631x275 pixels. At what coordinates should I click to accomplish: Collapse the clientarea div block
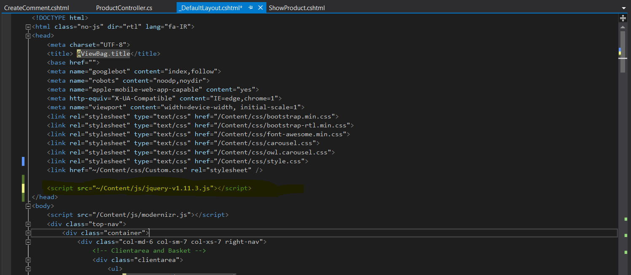(28, 260)
